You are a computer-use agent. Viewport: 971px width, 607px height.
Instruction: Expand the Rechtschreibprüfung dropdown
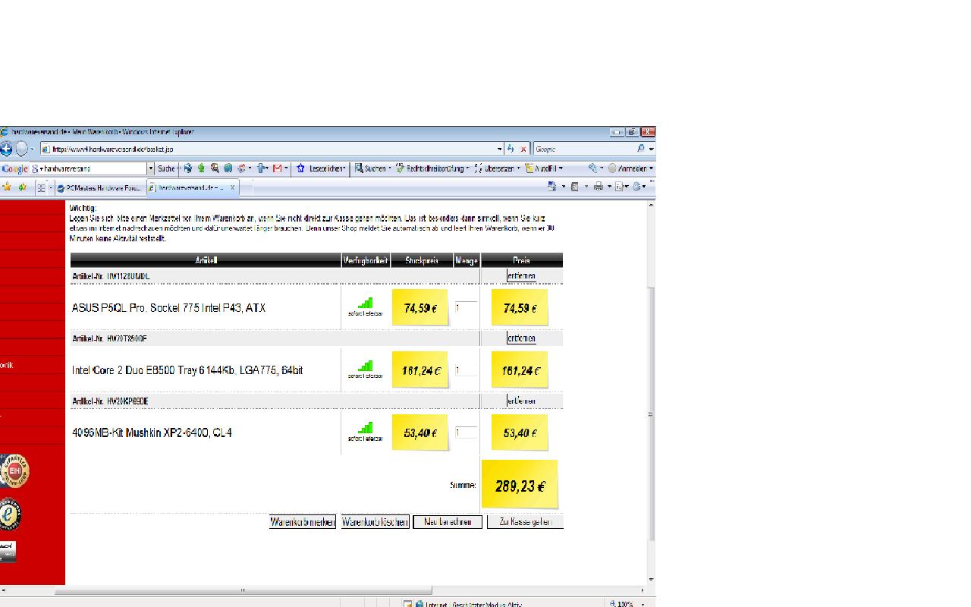pyautogui.click(x=467, y=168)
